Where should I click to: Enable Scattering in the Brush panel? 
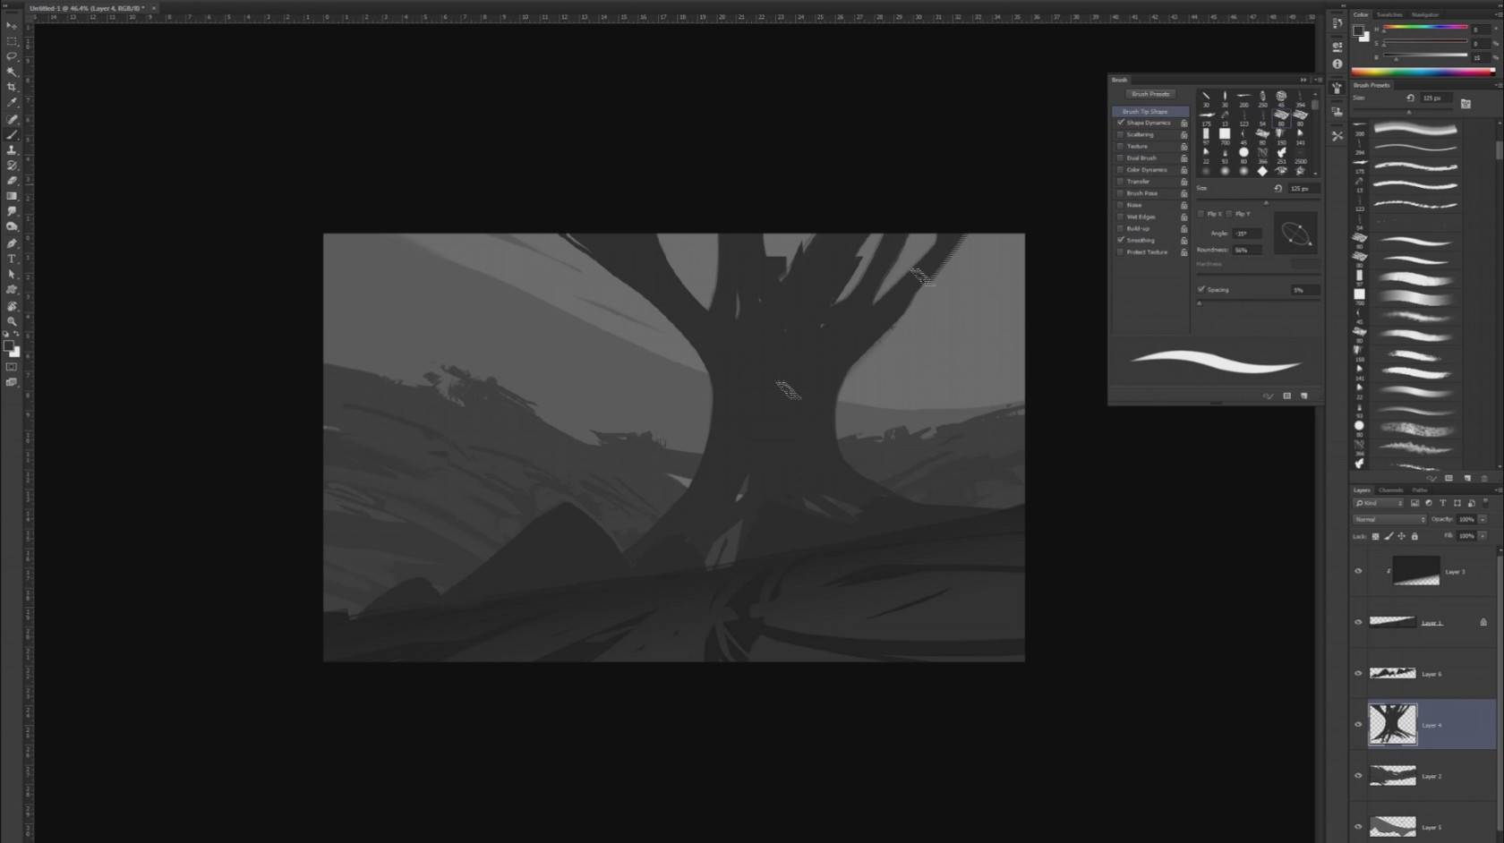tap(1121, 134)
